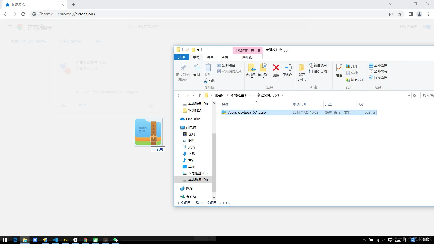Click 此电脑 in the address breadcrumb
Image resolution: width=434 pixels, height=244 pixels.
click(219, 95)
